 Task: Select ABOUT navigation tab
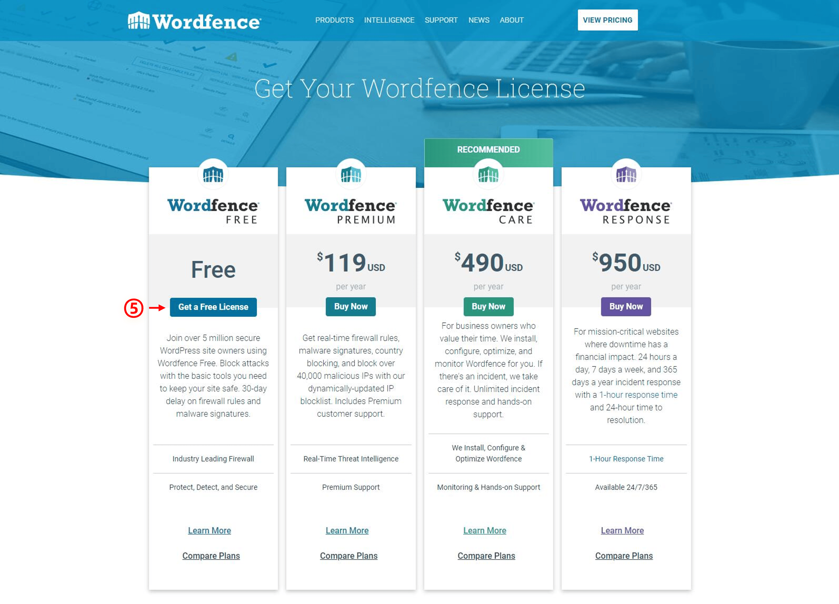512,20
